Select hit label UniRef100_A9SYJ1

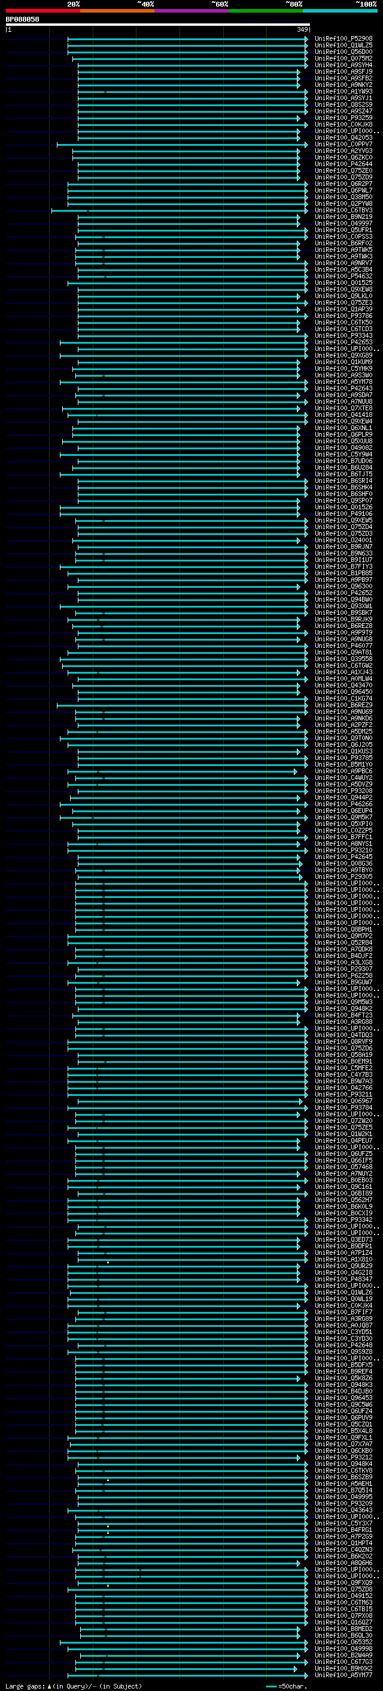tap(344, 98)
